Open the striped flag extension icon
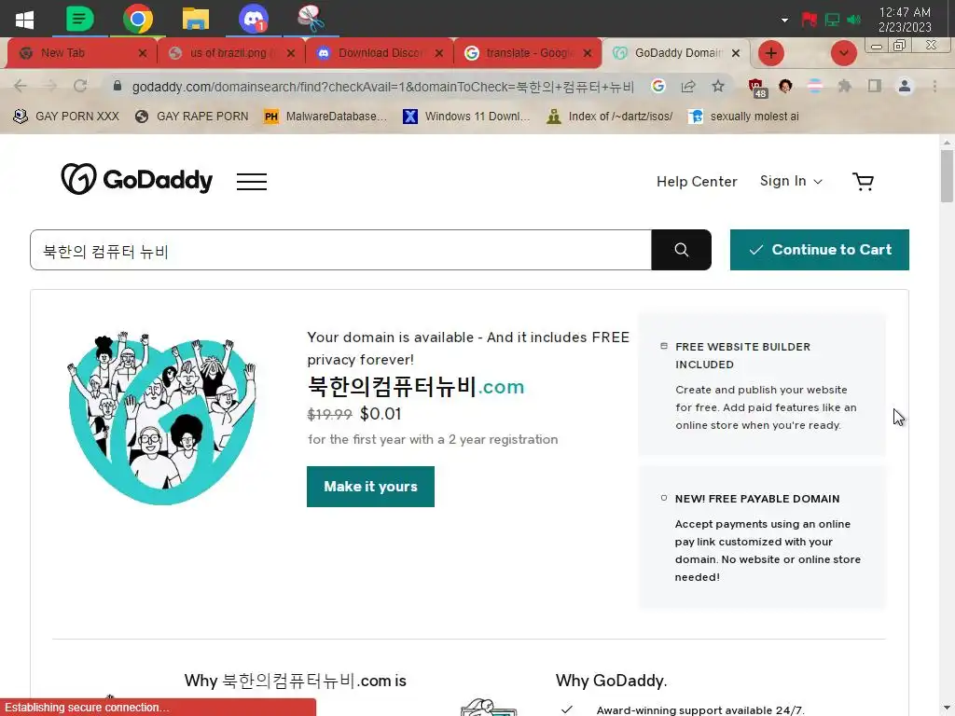This screenshot has width=955, height=716. pos(815,87)
